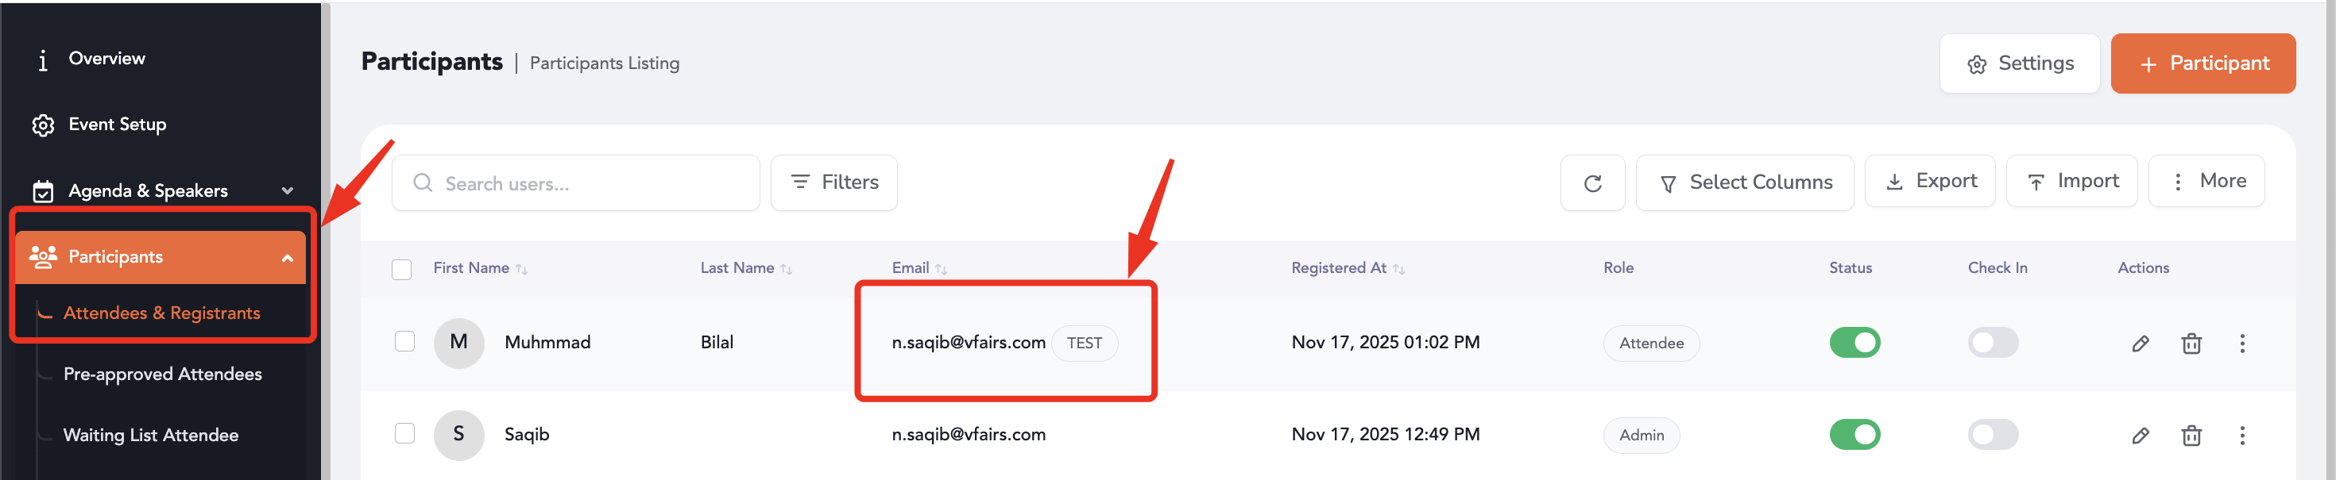Viewport: 2336px width, 480px height.
Task: Sort by Registered At column arrows
Action: pyautogui.click(x=1398, y=269)
